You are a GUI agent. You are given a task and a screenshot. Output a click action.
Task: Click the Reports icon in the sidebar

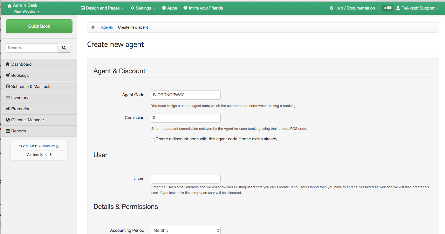(8, 131)
